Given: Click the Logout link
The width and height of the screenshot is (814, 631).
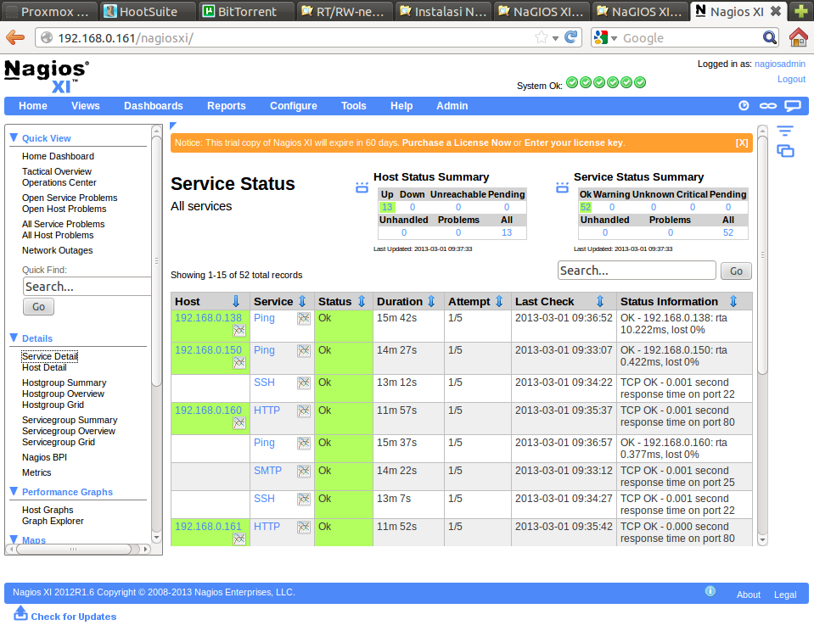Looking at the screenshot, I should click(x=791, y=79).
